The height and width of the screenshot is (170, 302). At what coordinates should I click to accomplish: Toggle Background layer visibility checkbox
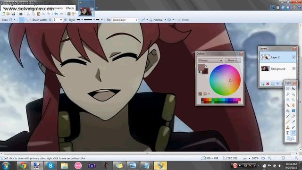(x=294, y=68)
